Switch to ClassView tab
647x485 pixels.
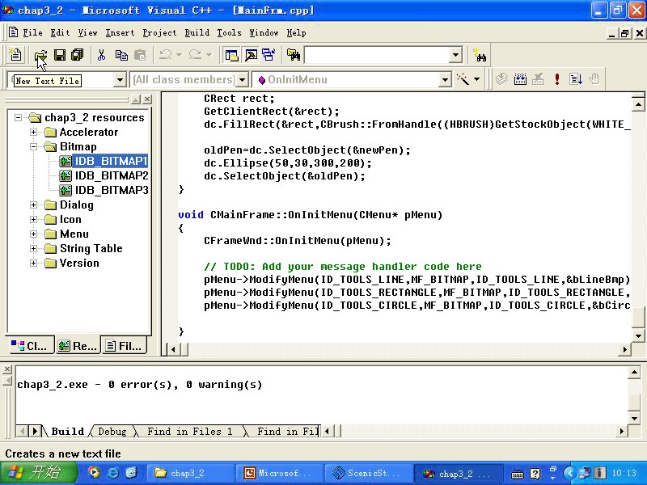30,346
